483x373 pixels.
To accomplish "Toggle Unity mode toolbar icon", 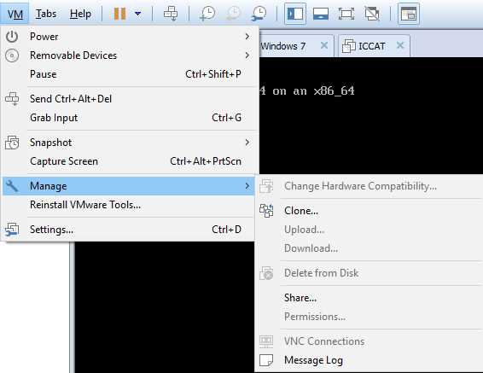I will click(372, 14).
